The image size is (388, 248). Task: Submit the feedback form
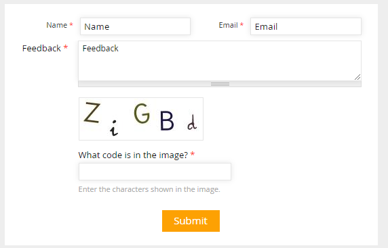point(191,221)
